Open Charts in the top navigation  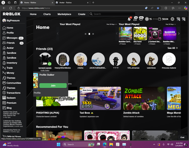47,14
